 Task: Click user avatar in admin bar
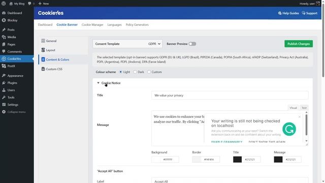pyautogui.click(x=318, y=4)
